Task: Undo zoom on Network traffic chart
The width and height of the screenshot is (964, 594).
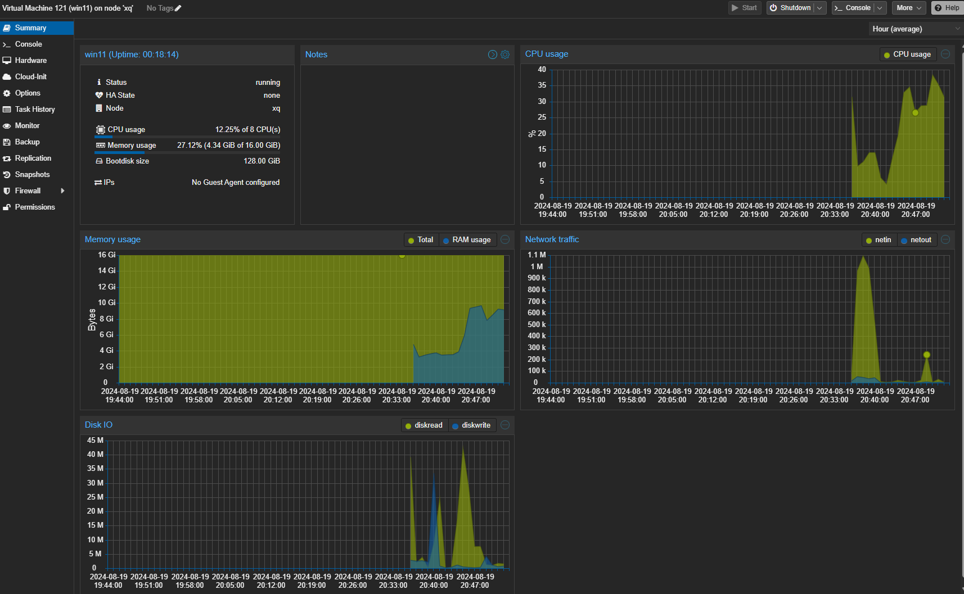Action: 945,239
